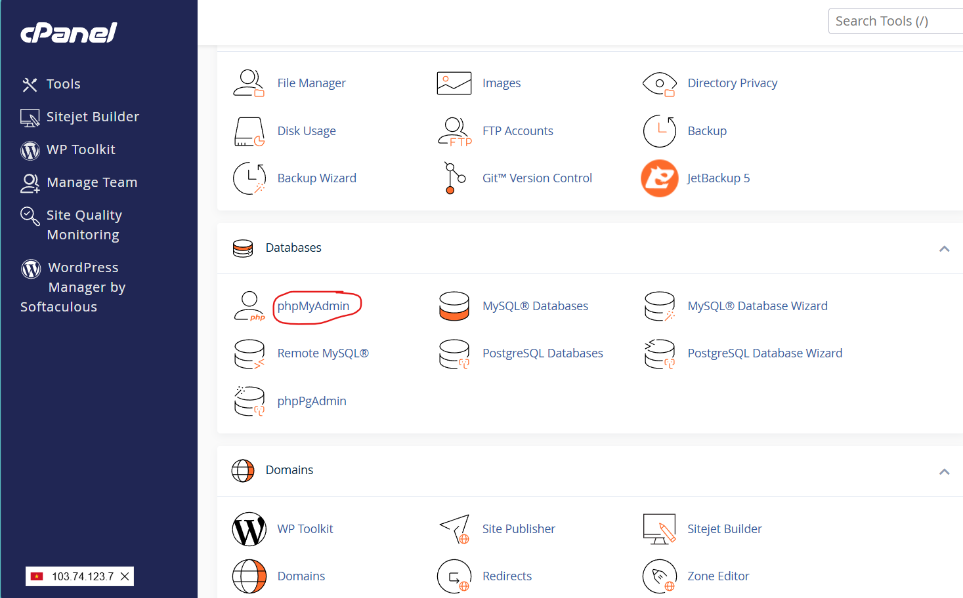Click the Redirects link

[507, 576]
